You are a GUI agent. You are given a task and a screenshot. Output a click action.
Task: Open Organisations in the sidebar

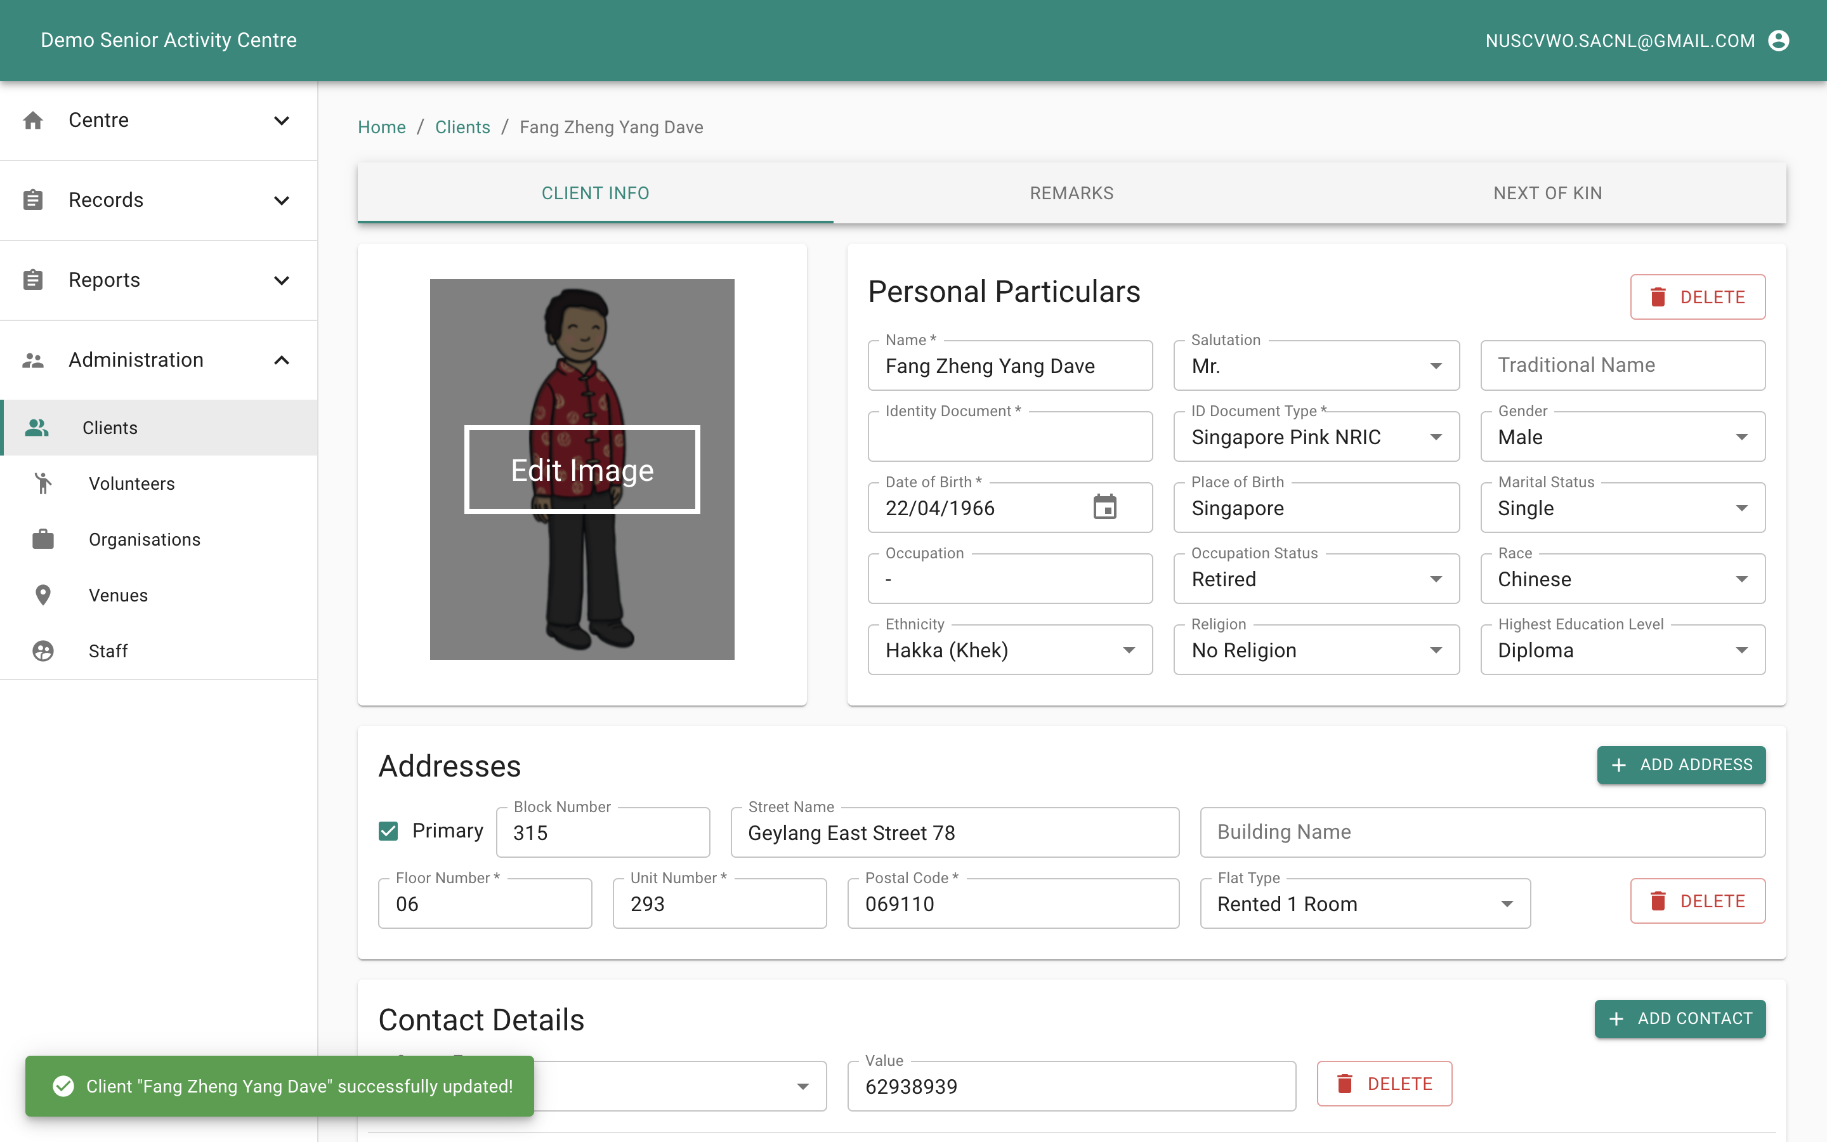(159, 539)
